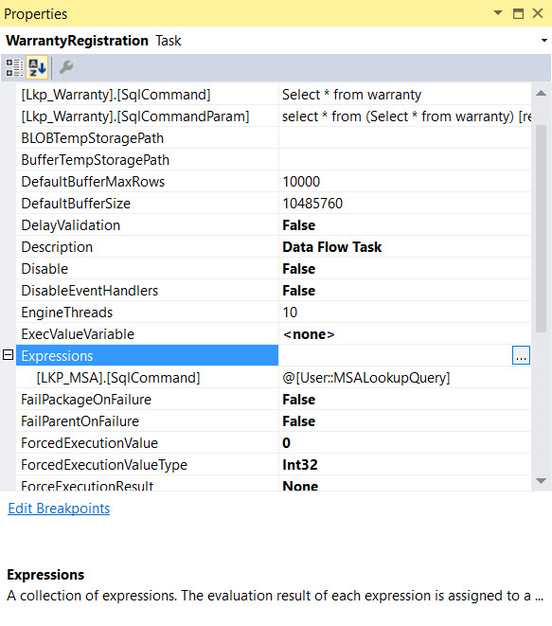Click the scrollbar down arrow
Image resolution: width=552 pixels, height=626 pixels.
[x=541, y=481]
